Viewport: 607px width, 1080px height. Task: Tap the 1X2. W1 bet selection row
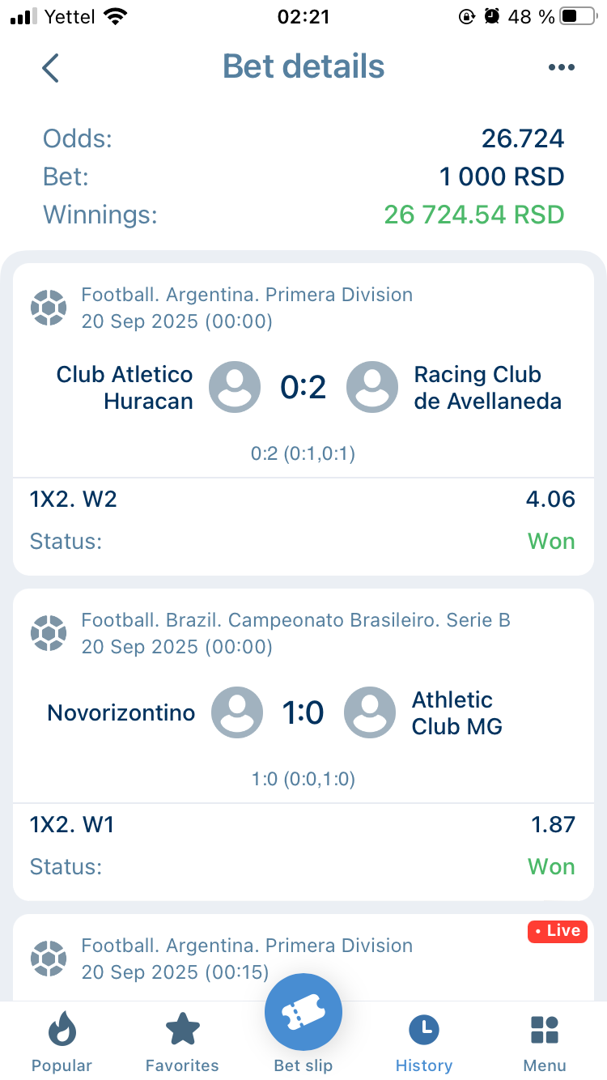point(303,825)
